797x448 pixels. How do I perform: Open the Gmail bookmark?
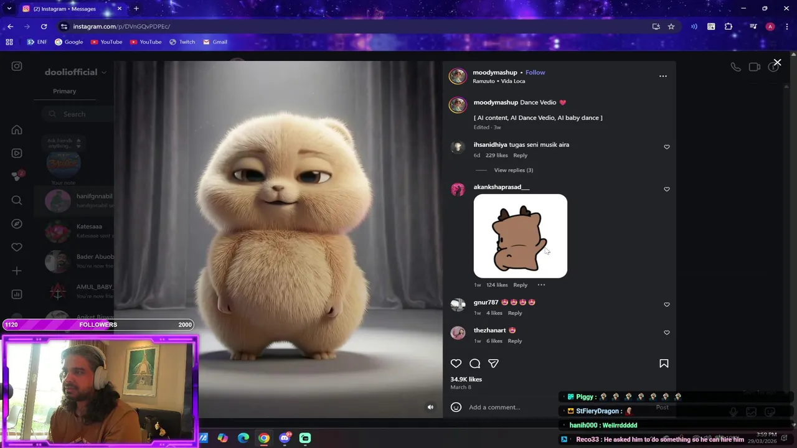click(215, 42)
